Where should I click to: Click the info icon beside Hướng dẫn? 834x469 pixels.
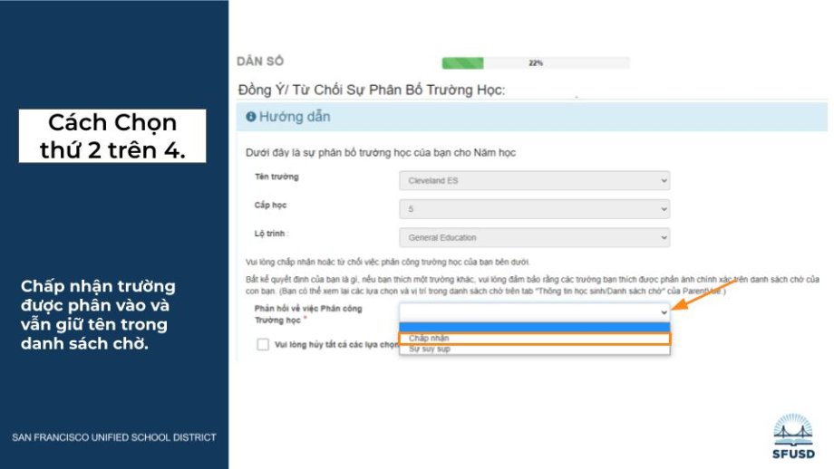coord(251,118)
